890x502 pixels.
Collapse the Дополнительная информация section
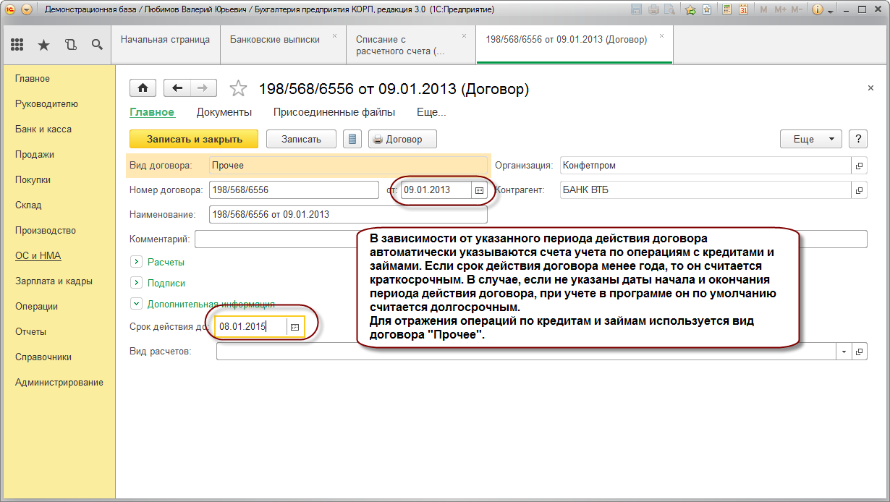click(135, 305)
